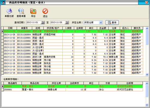Click the 查看单据 magnifier icon
Screen dimensions: 150x108
pos(21,11)
